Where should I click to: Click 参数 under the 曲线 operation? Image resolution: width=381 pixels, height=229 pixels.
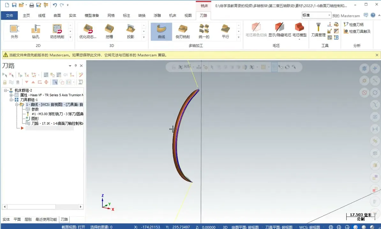35,109
